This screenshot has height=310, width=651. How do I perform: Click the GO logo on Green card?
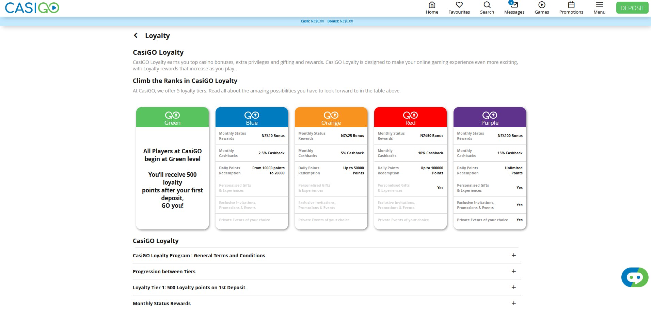point(172,115)
